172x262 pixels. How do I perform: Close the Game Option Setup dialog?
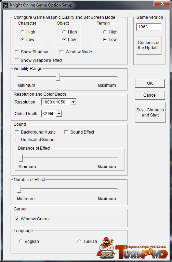(162, 3)
